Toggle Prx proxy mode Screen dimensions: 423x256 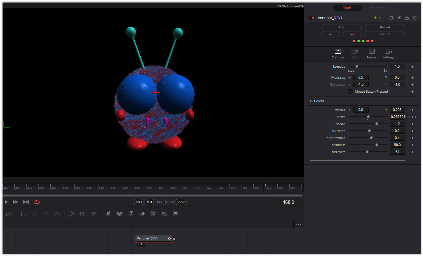click(160, 202)
